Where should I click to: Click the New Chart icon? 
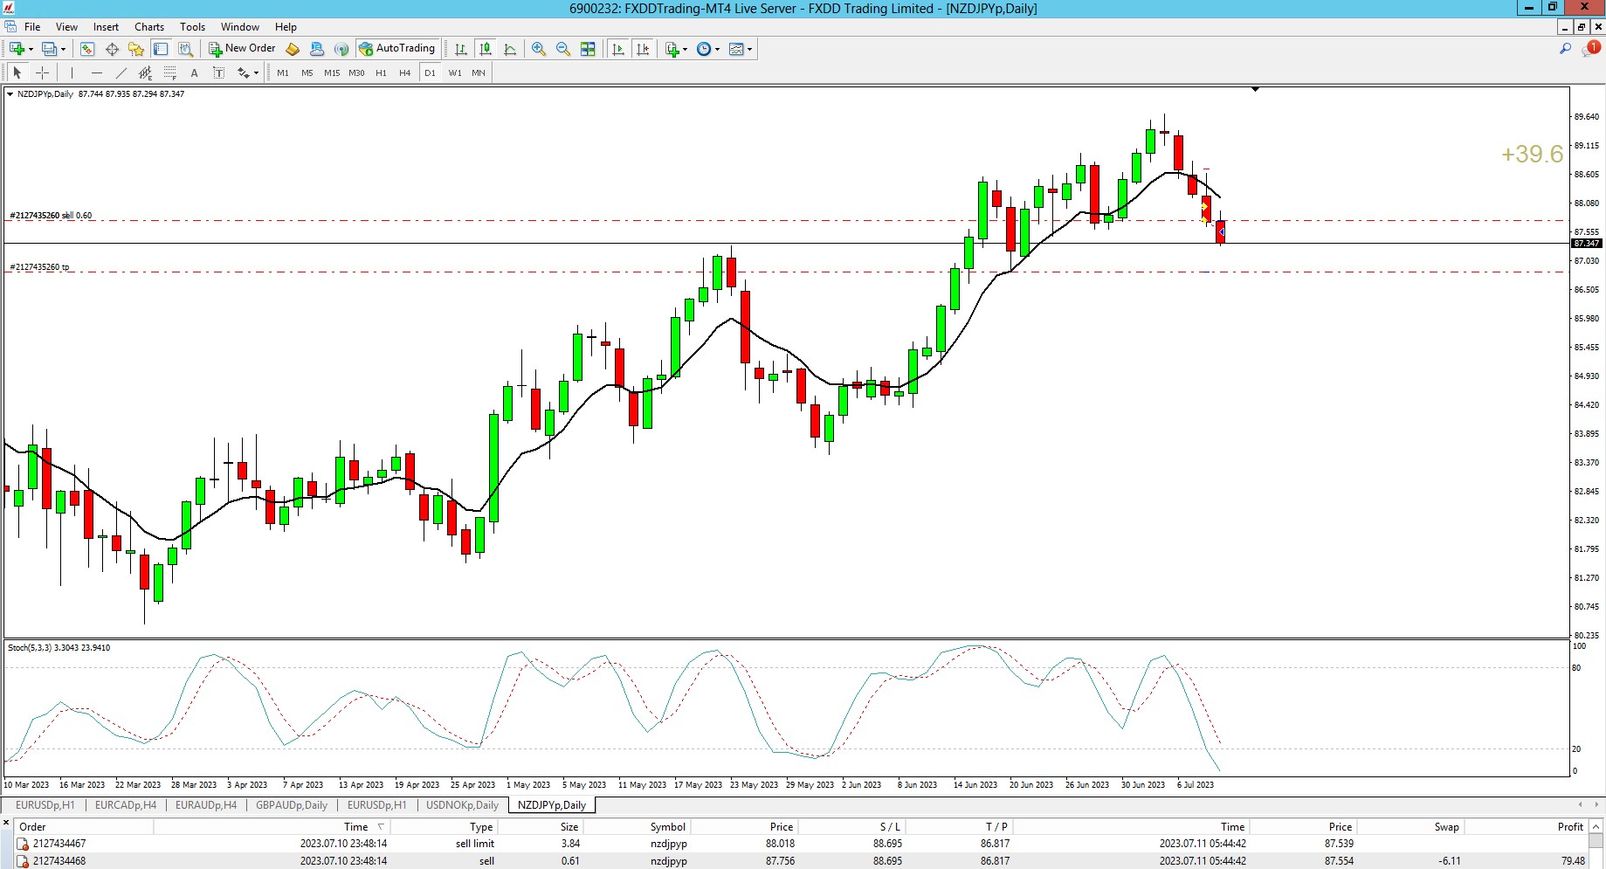(17, 49)
